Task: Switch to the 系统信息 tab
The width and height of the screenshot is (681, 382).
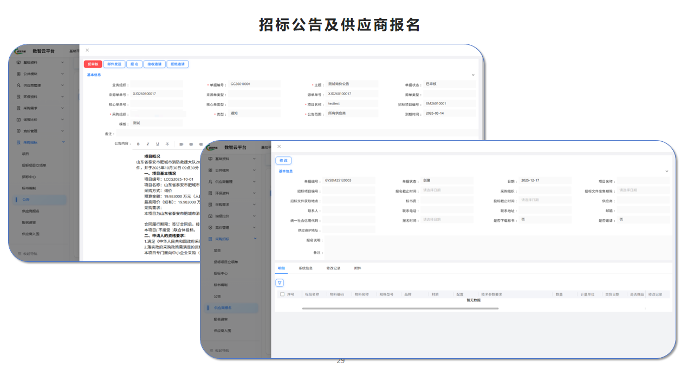Action: click(306, 268)
